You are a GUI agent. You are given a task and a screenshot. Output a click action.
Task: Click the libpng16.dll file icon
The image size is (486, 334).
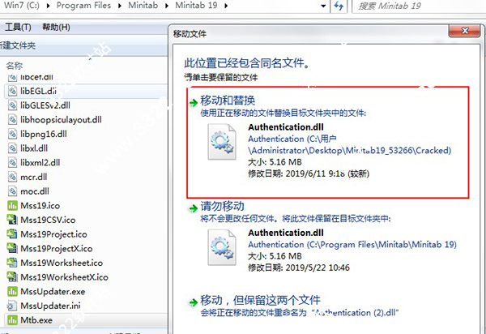12,134
